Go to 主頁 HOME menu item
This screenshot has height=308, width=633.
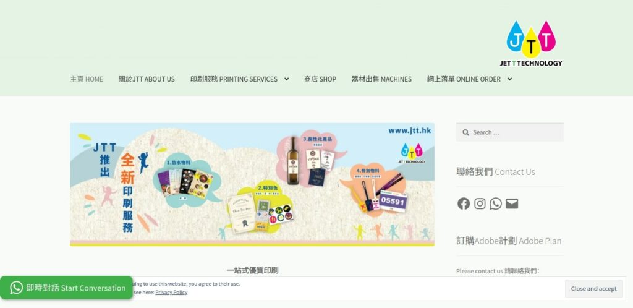[87, 79]
